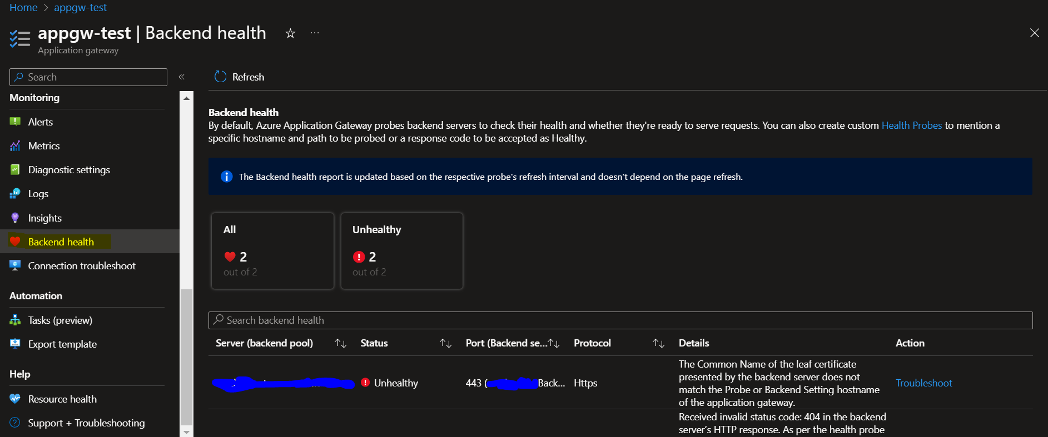The width and height of the screenshot is (1048, 437).
Task: Click sidebar scrollbar up arrow
Action: click(x=186, y=98)
